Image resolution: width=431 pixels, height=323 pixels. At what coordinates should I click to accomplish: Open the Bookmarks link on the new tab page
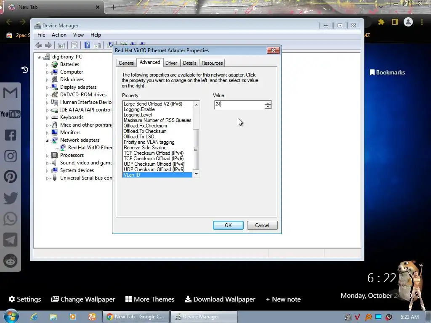pyautogui.click(x=387, y=72)
